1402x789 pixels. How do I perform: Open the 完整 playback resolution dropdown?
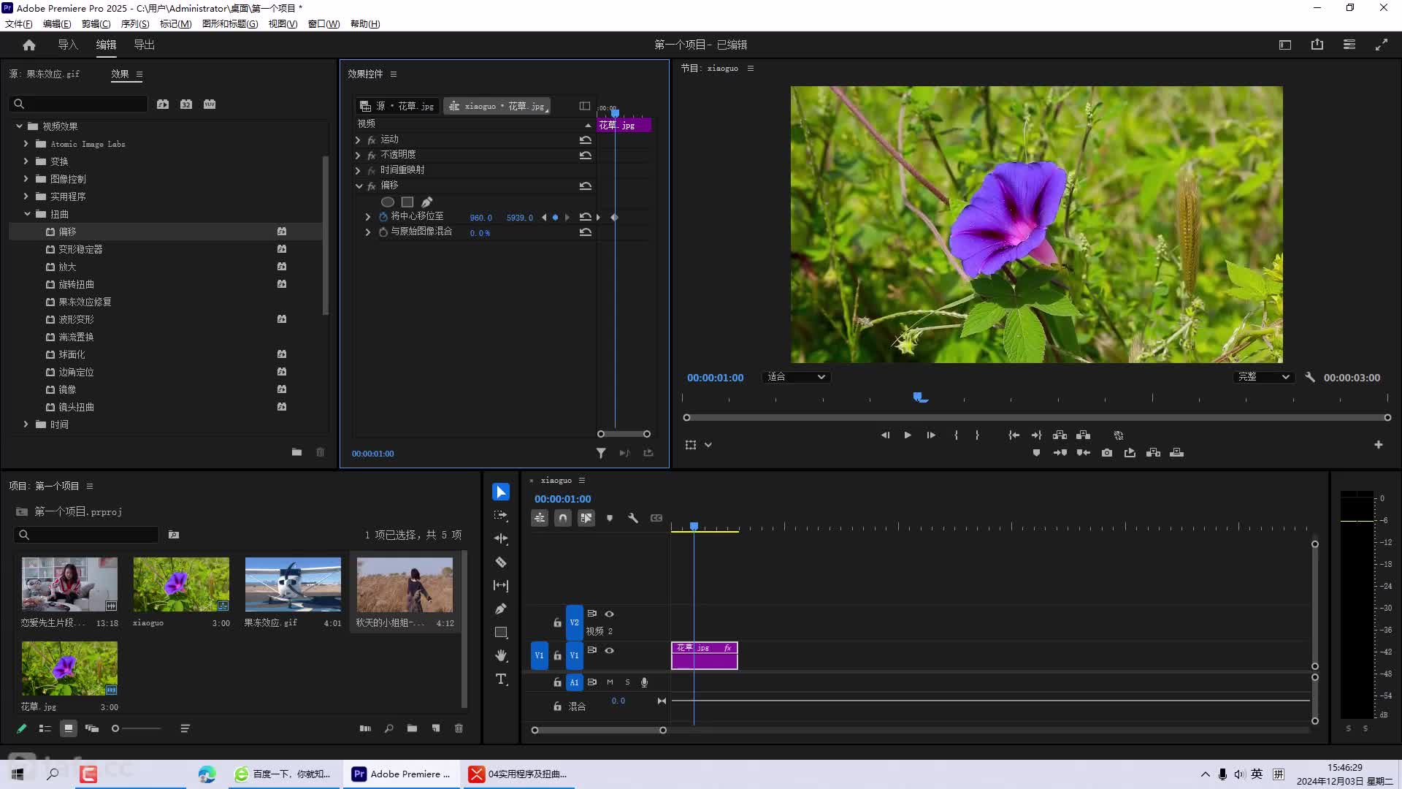1263,378
